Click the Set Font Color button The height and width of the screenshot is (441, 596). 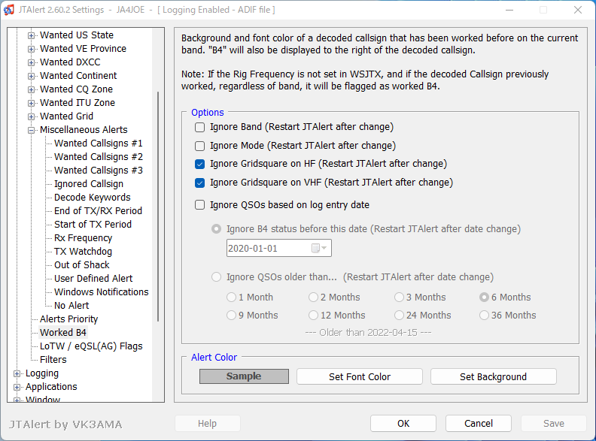(360, 376)
